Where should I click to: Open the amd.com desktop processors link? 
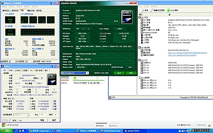click(187, 53)
